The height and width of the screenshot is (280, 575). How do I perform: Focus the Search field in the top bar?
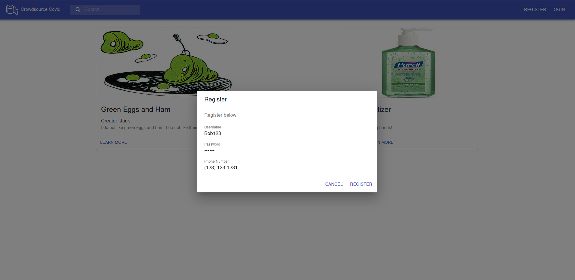coord(105,10)
